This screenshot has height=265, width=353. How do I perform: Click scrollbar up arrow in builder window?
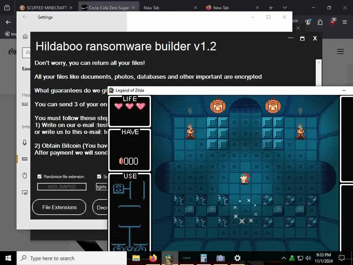[319, 62]
